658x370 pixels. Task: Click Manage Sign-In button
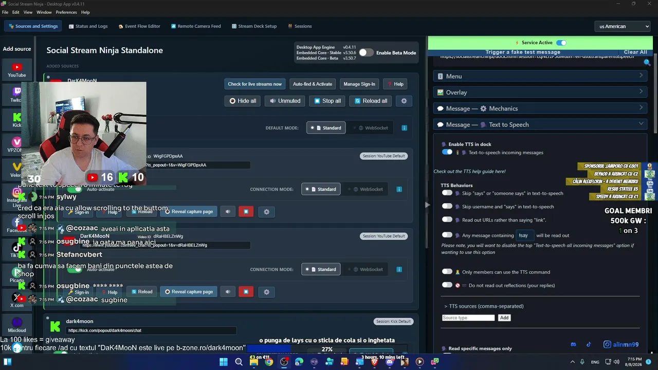[359, 84]
